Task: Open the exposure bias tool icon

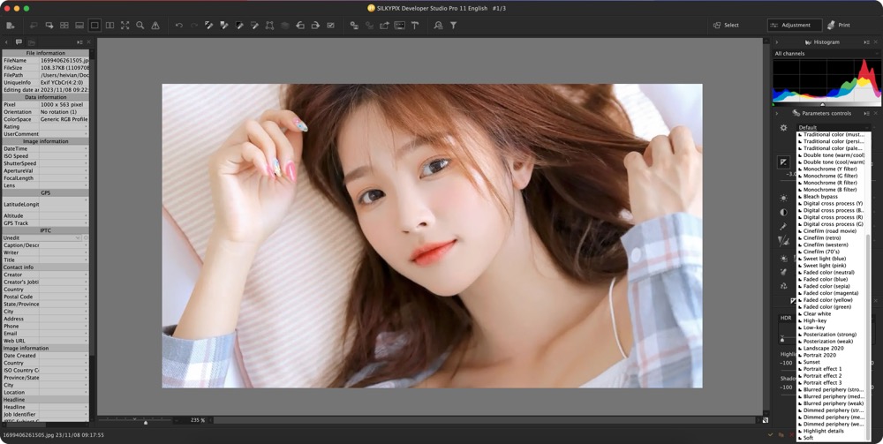Action: point(783,162)
